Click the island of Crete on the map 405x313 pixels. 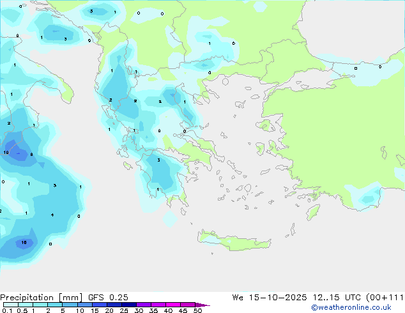click(234, 241)
